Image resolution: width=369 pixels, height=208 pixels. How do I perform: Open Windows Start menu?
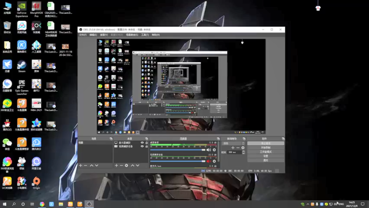5,204
